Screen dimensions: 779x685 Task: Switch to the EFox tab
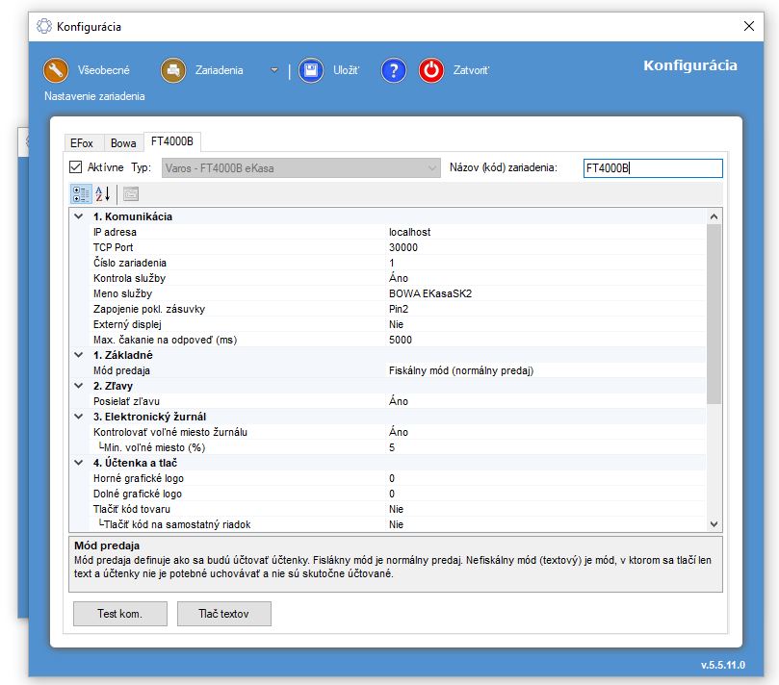[x=81, y=142]
